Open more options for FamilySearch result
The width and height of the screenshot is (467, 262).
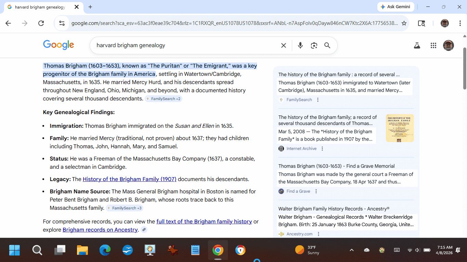click(318, 100)
